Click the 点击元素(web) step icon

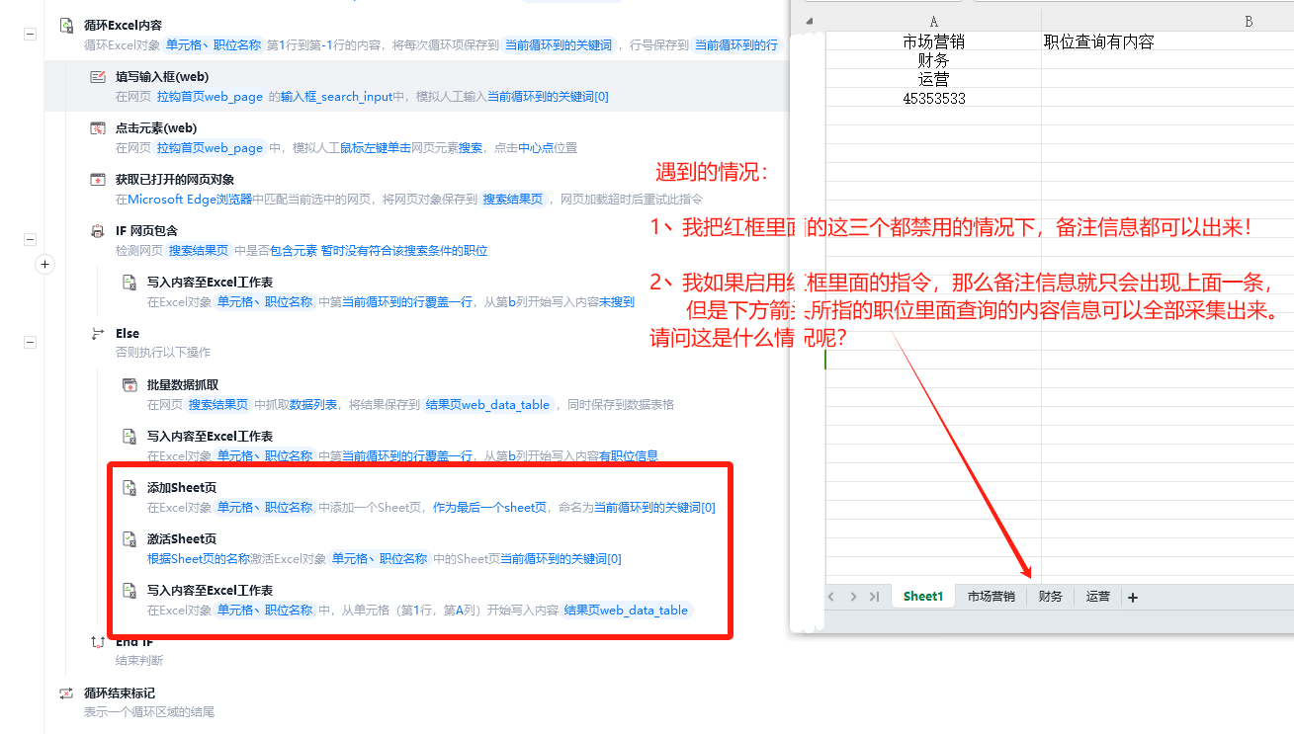click(x=98, y=128)
